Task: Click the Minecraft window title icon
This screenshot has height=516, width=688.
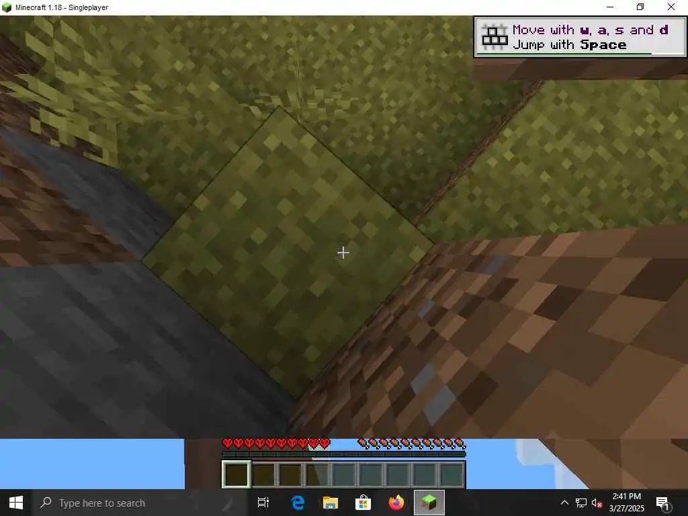Action: [7, 7]
